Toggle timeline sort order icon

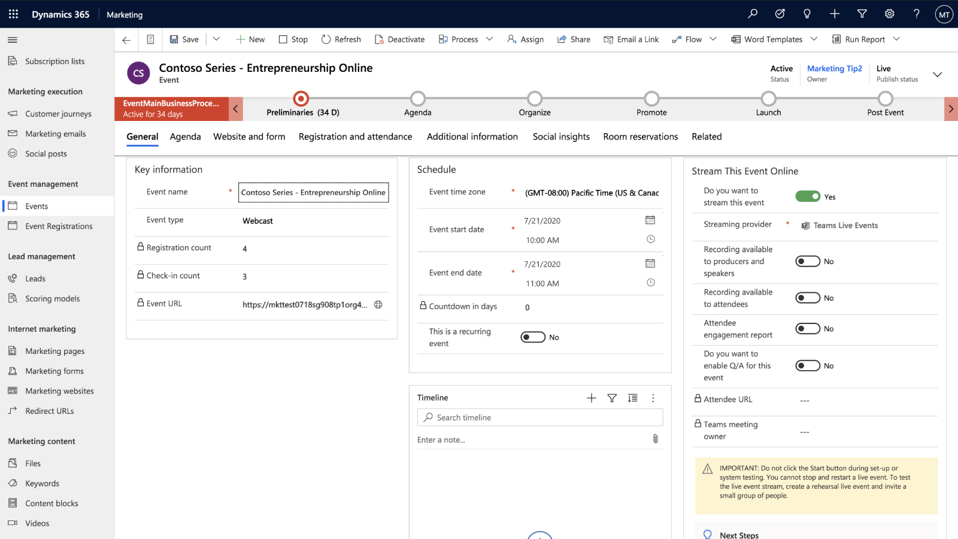pyautogui.click(x=632, y=398)
